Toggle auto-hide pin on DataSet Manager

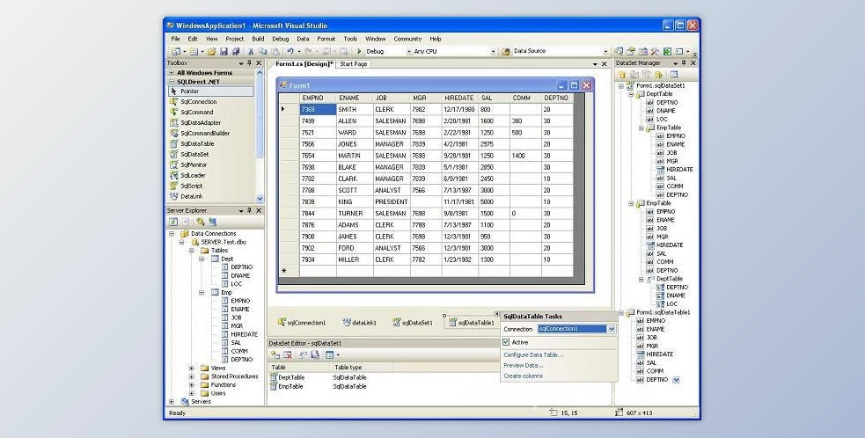(684, 63)
